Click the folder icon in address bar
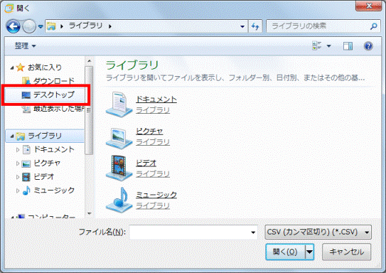This screenshot has width=386, height=273. click(51, 26)
